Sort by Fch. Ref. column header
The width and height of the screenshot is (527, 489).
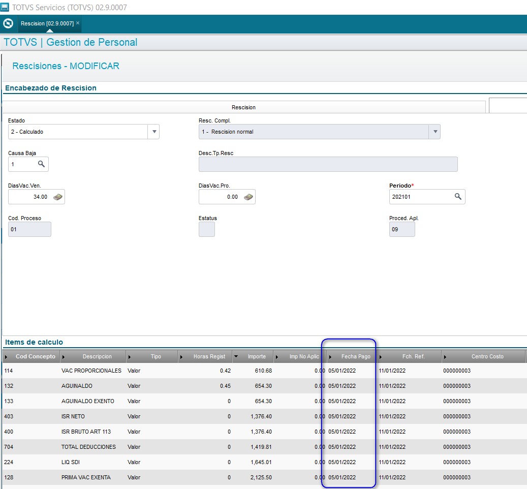413,356
